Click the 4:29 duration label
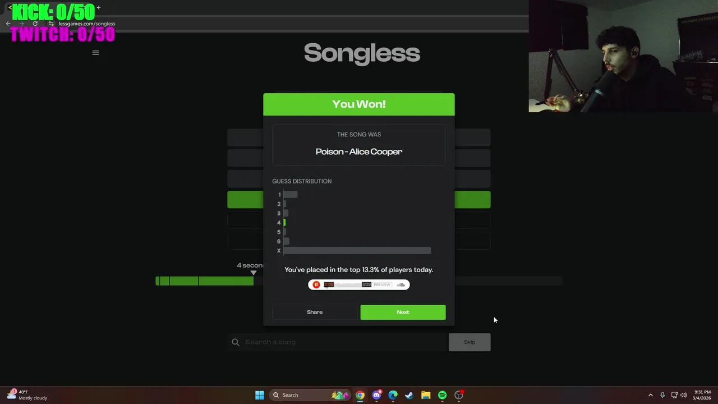The image size is (718, 404). (x=366, y=284)
